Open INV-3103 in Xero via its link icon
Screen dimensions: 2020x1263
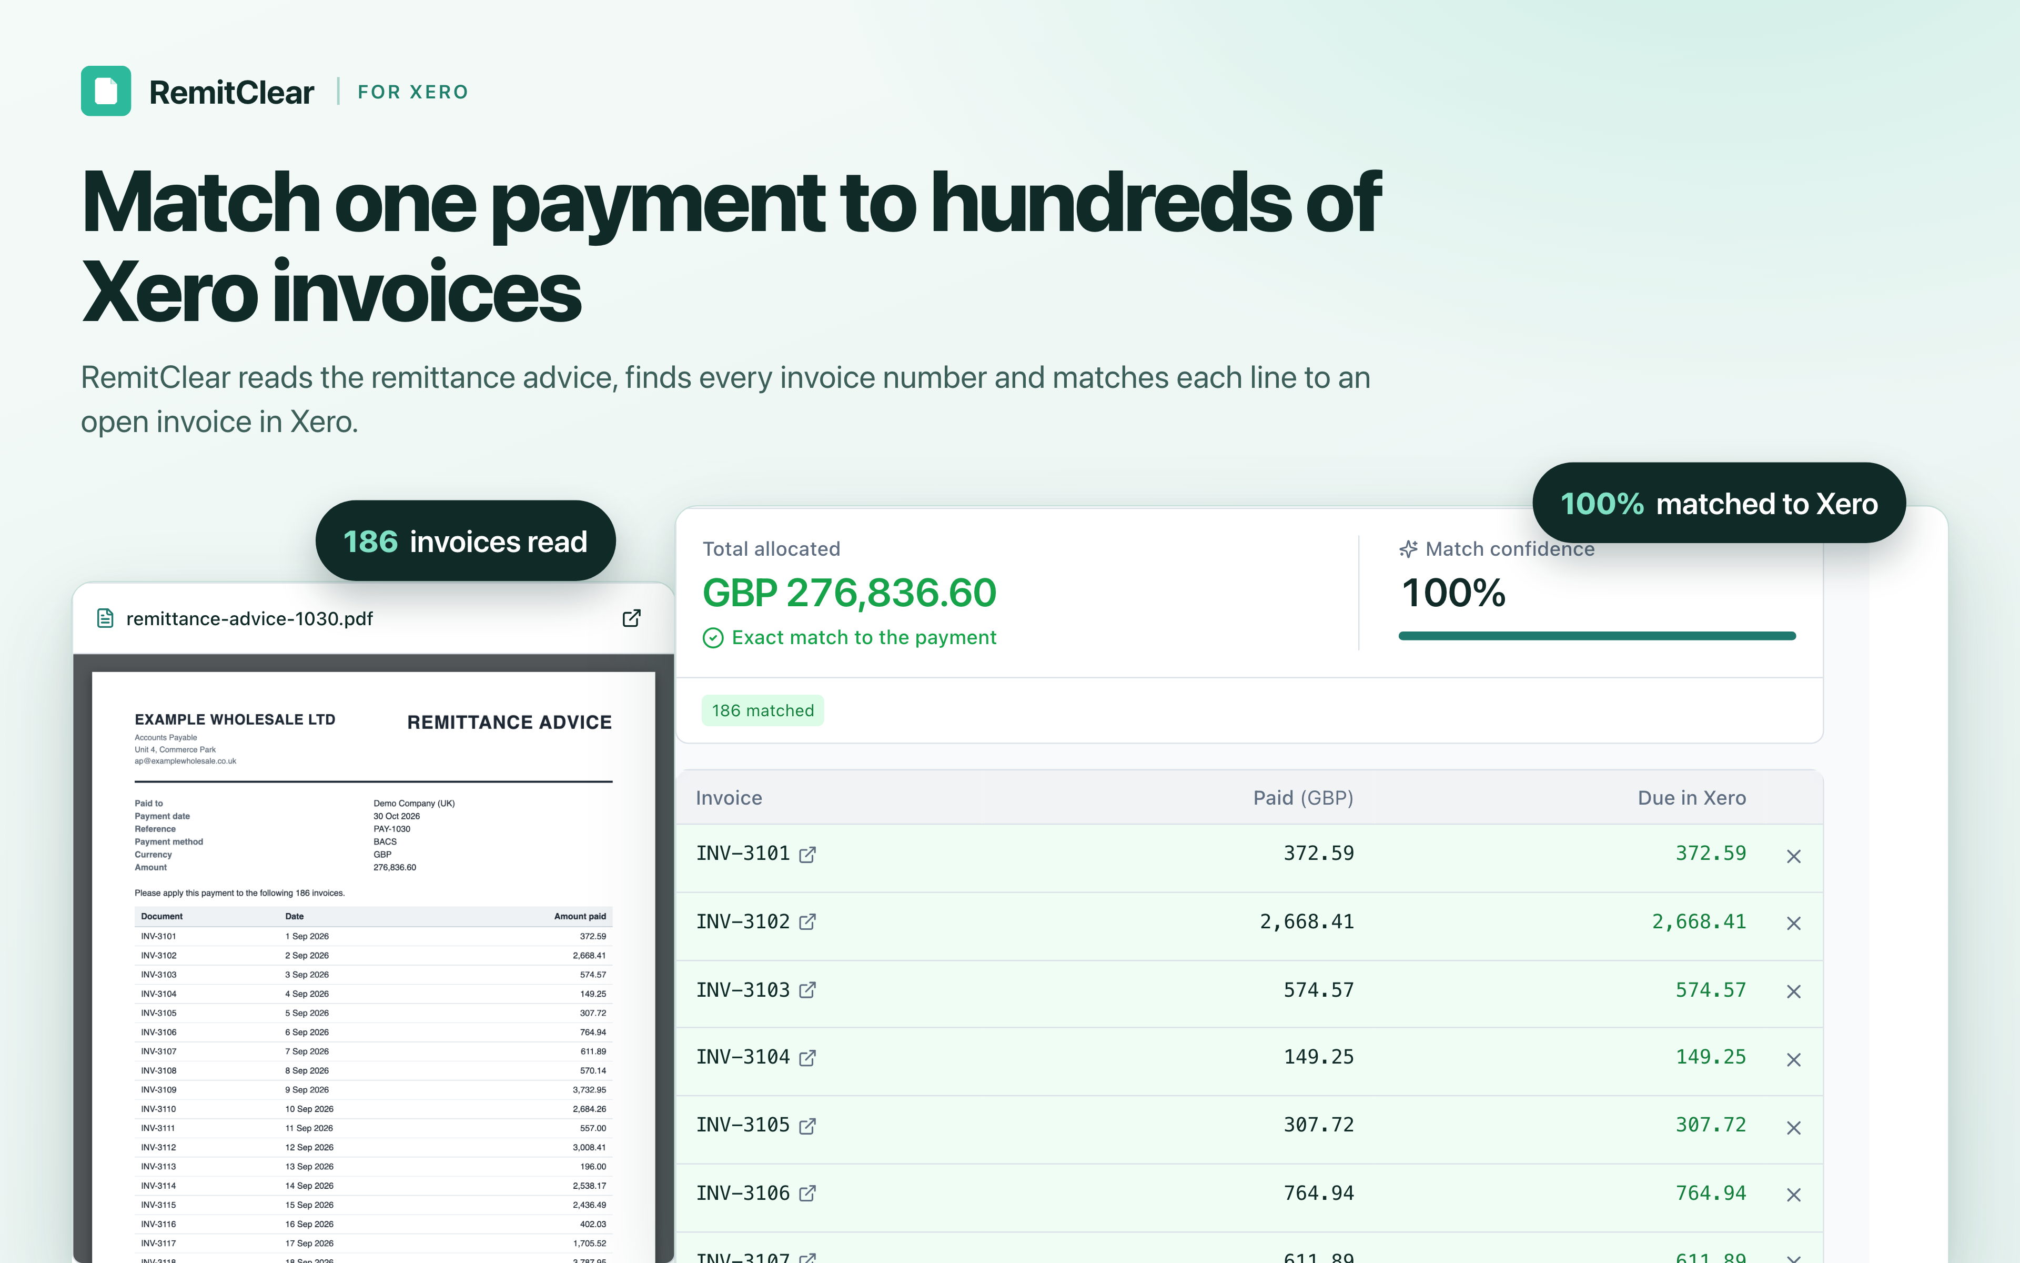point(807,991)
